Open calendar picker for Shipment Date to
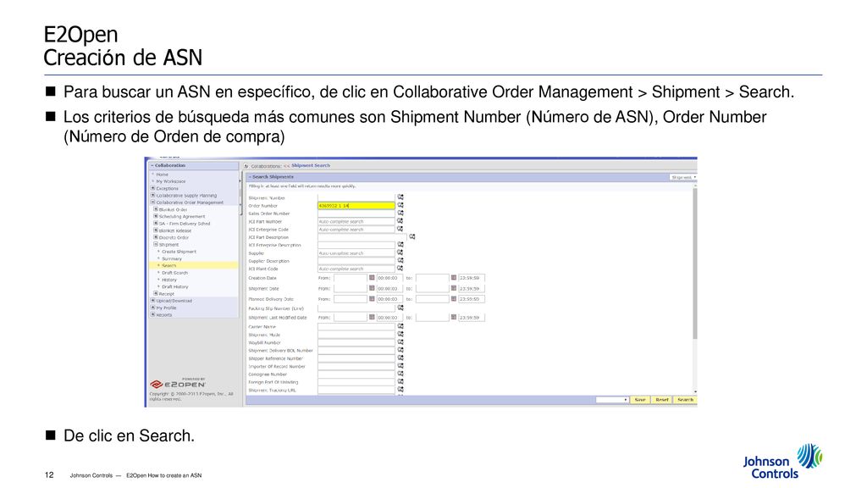The width and height of the screenshot is (867, 488). (454, 288)
